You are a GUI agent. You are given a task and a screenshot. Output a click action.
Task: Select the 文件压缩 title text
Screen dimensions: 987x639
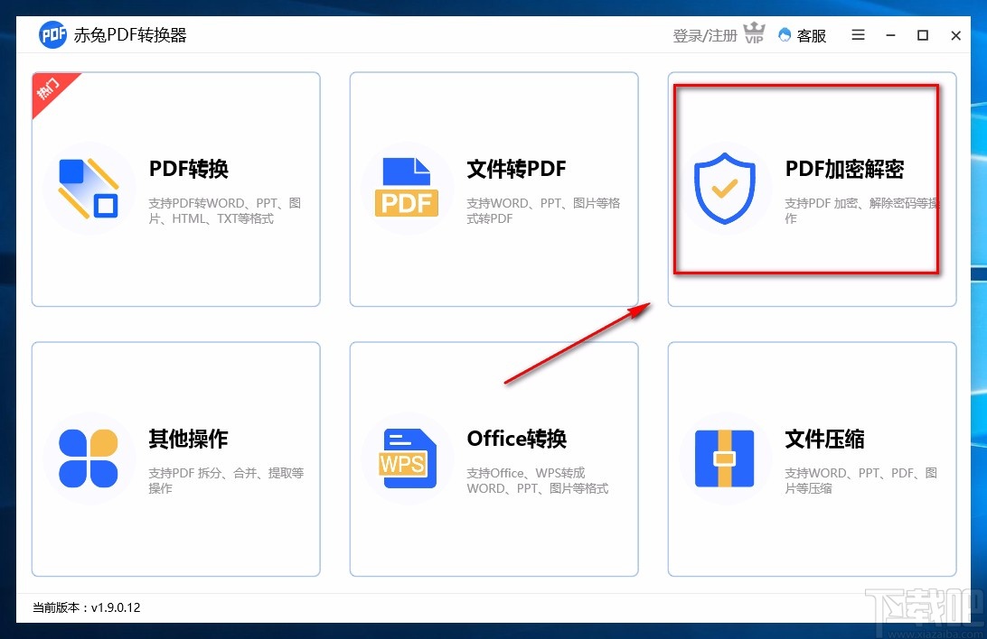824,439
